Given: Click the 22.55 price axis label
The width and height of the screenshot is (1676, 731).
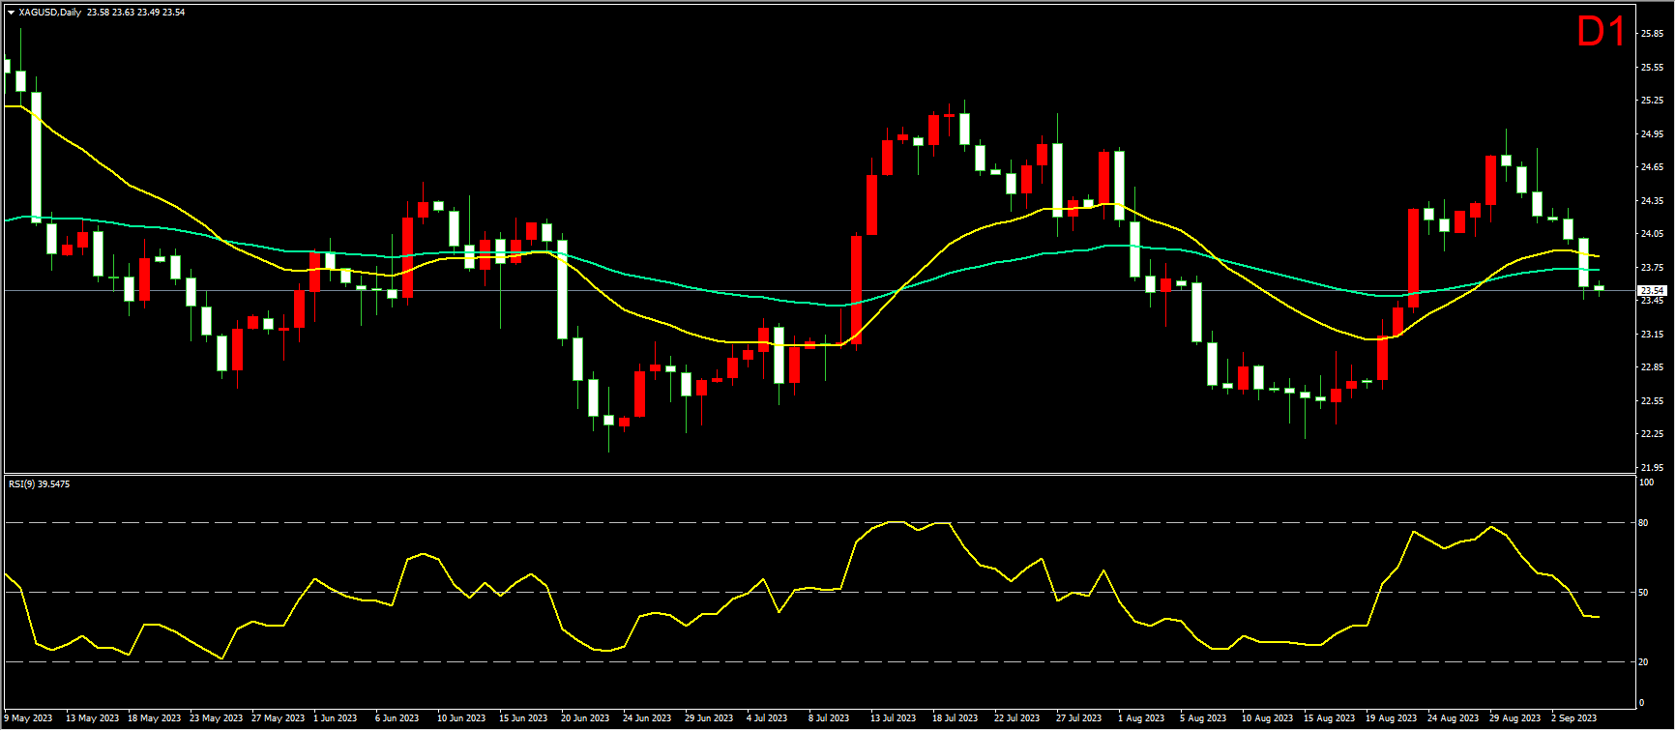Looking at the screenshot, I should coord(1652,401).
